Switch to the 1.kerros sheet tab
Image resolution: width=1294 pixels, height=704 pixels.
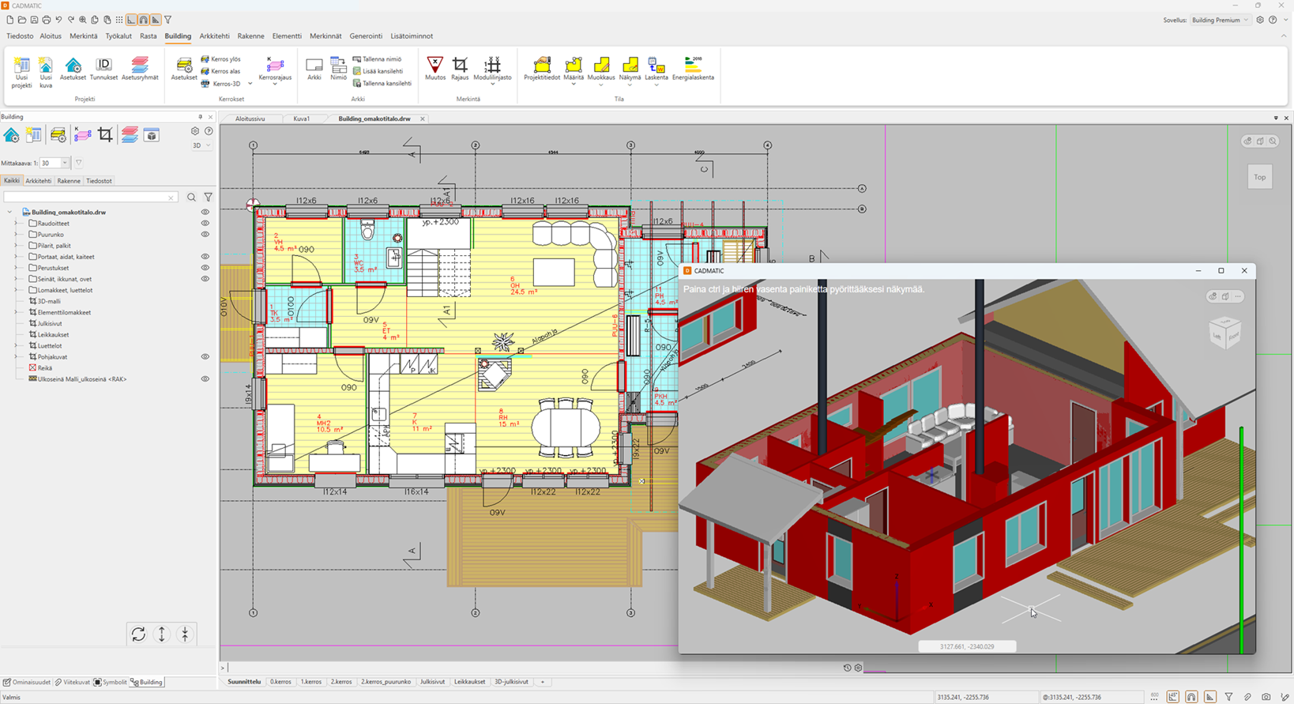click(311, 682)
